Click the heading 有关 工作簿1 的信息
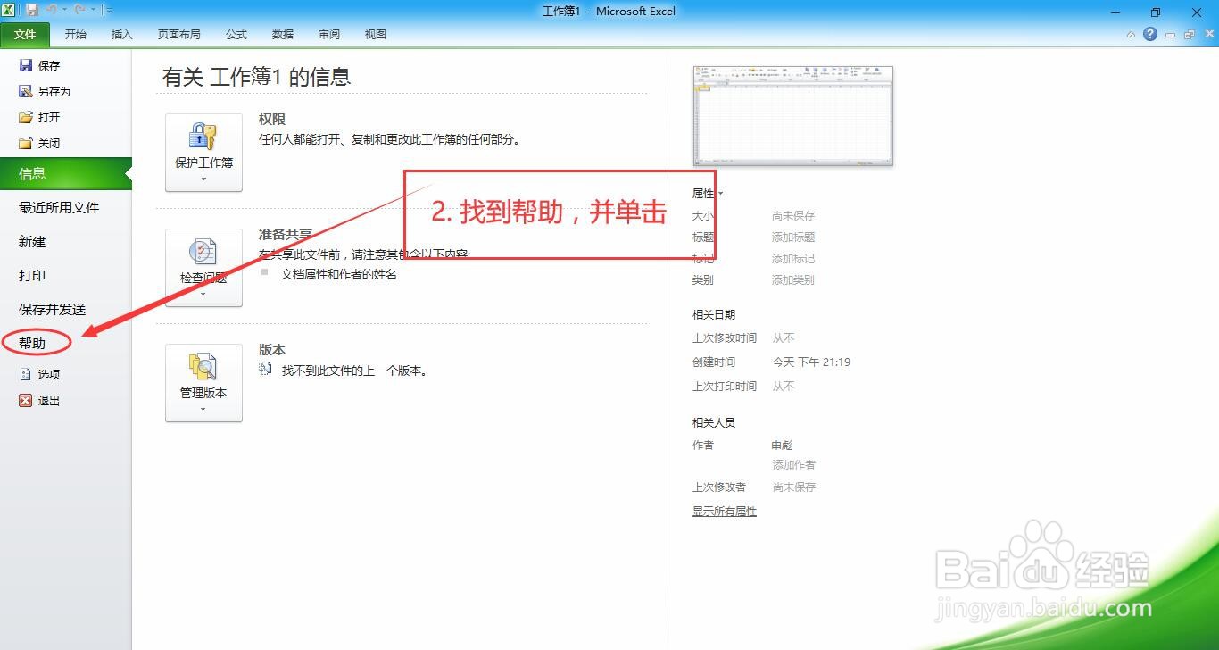 pos(256,77)
